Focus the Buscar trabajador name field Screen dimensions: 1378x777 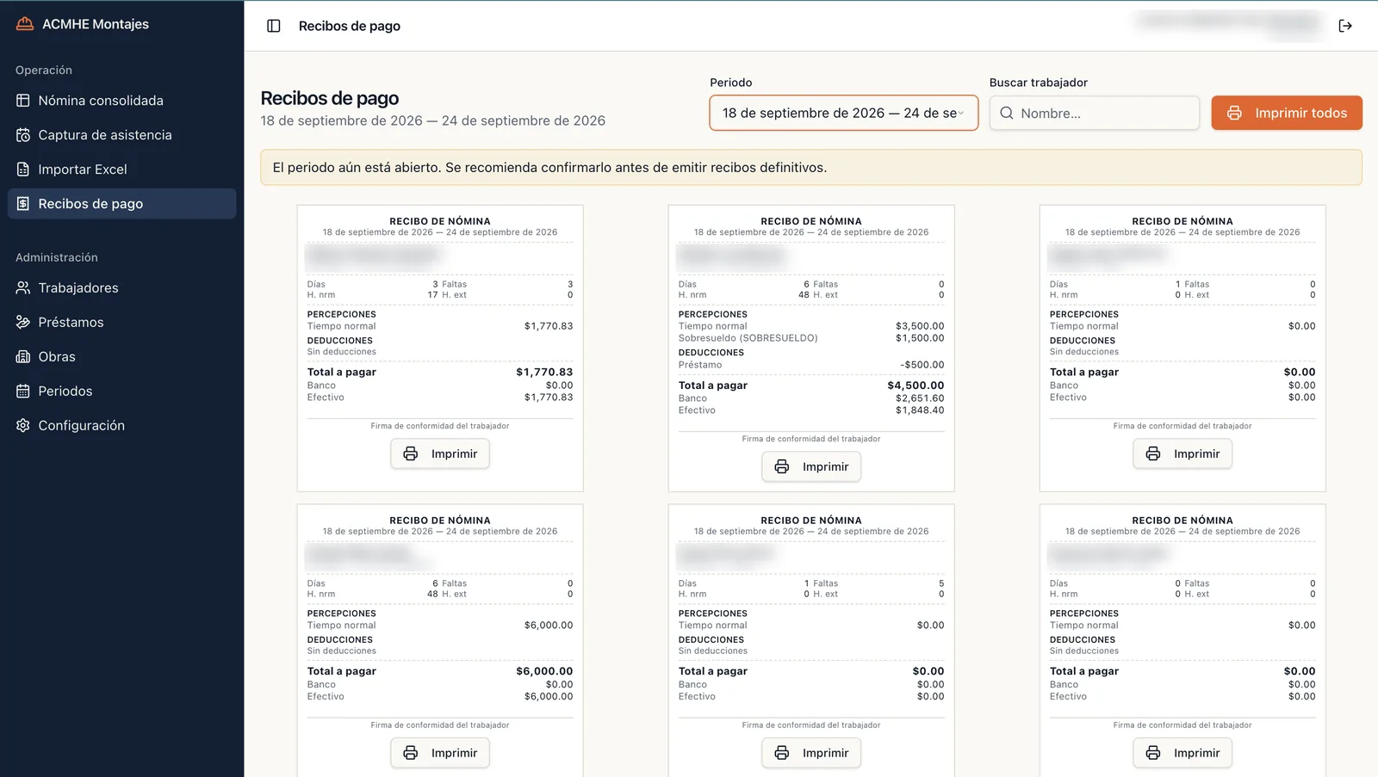pyautogui.click(x=1094, y=113)
